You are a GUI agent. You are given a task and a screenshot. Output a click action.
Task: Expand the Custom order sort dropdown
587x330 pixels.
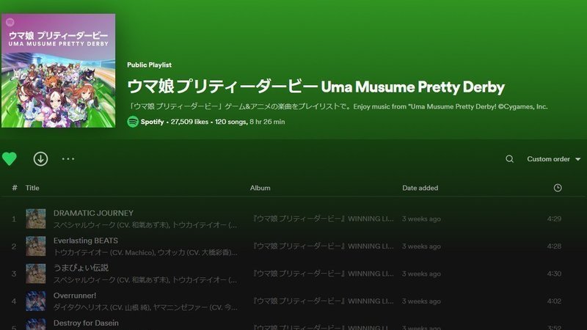pos(553,159)
